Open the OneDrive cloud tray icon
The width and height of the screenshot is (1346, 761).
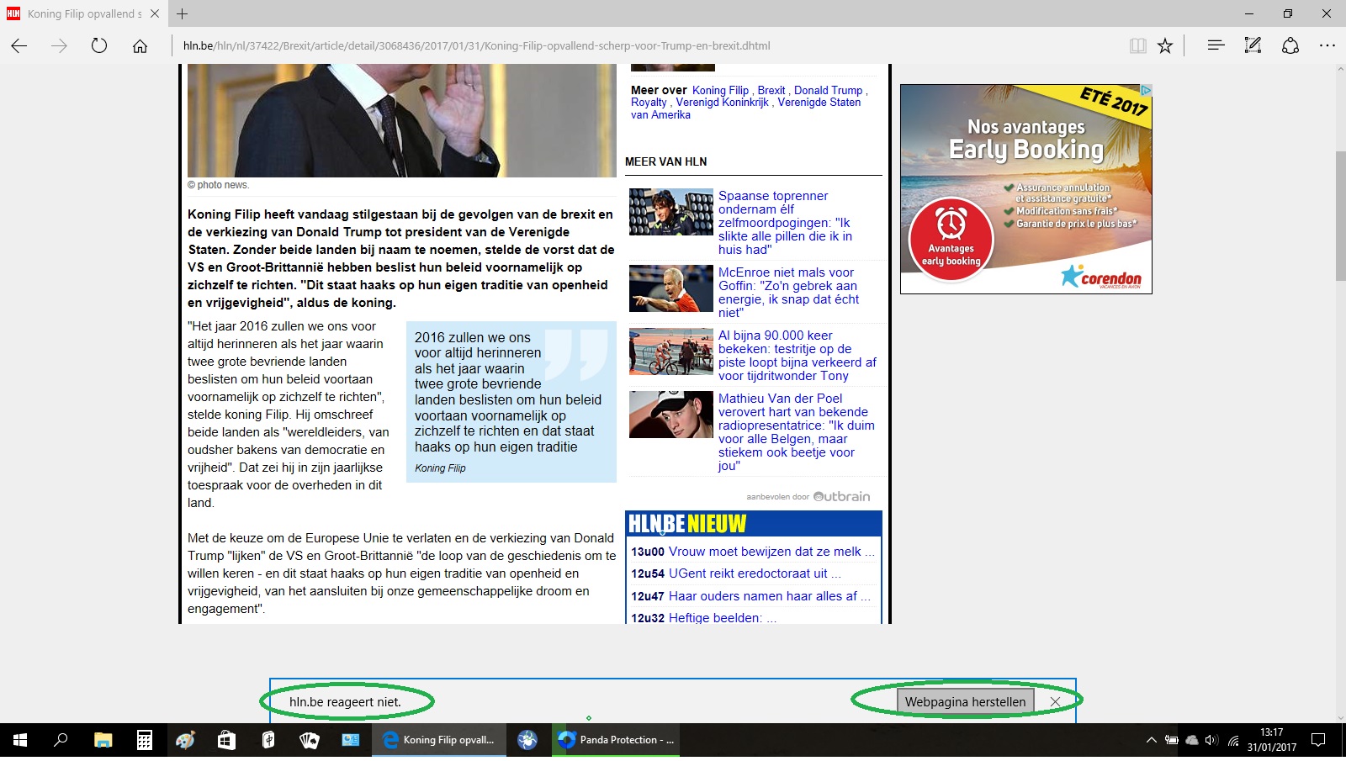[x=1192, y=740]
